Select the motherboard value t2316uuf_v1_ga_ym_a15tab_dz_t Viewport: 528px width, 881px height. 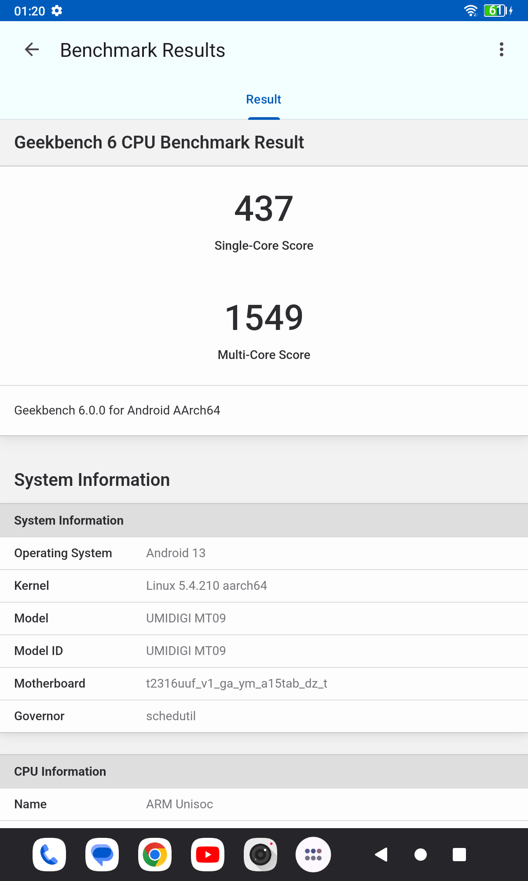[x=237, y=683]
